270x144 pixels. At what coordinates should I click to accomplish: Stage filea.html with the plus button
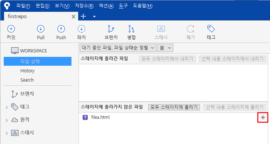(263, 117)
